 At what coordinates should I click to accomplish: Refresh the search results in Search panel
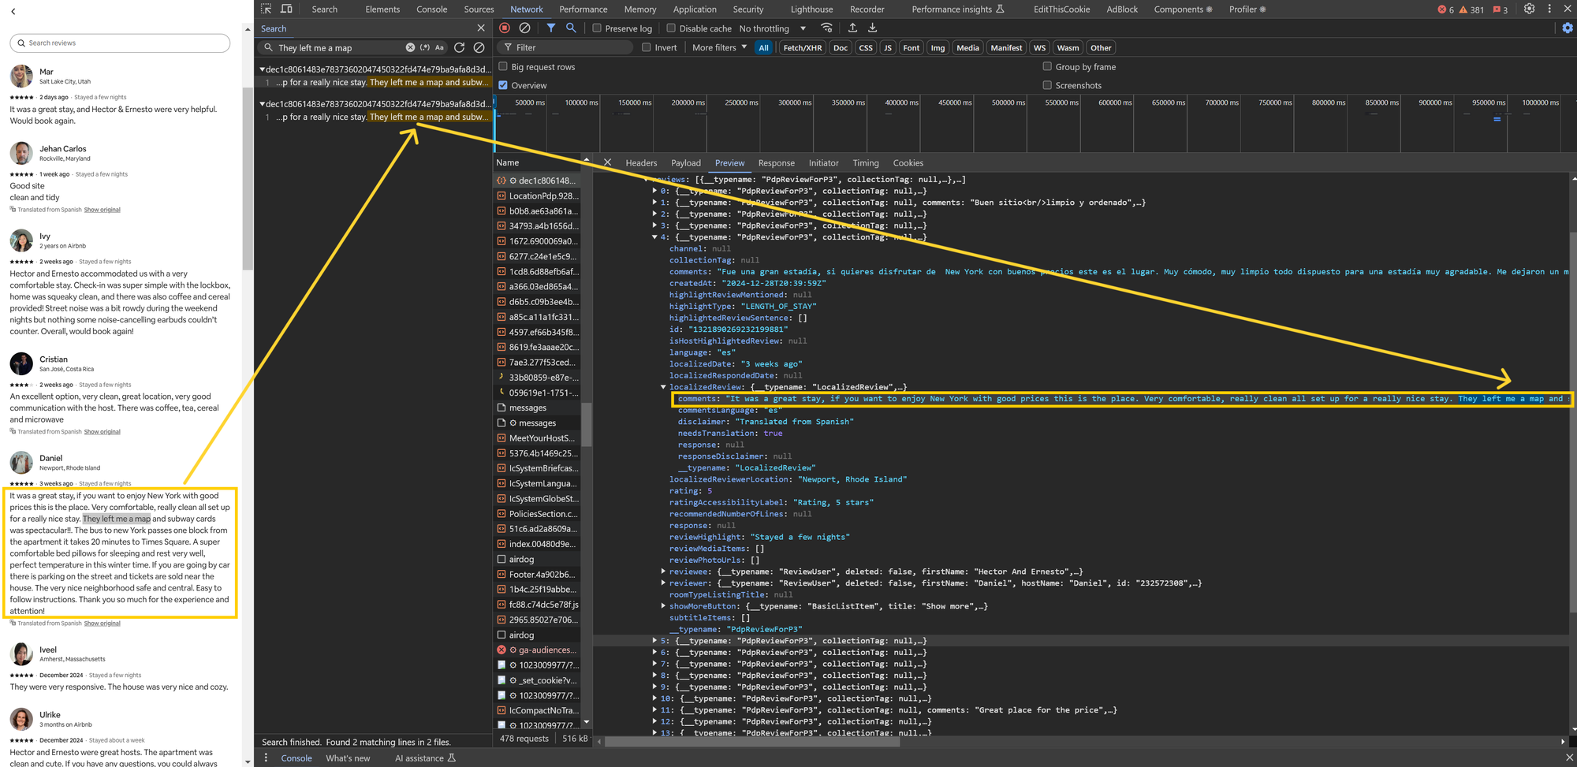[x=460, y=47]
